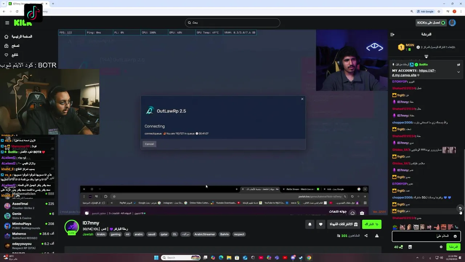Click the Windows taskbar search box
The width and height of the screenshot is (465, 262).
click(181, 258)
